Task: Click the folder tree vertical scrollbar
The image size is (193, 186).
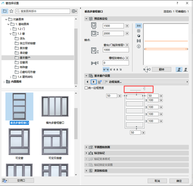Action: pos(76,56)
